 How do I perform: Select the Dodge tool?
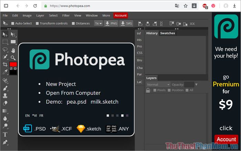pos(5,126)
